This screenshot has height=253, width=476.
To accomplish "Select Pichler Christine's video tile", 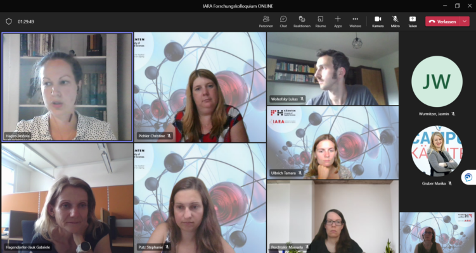I will [200, 87].
